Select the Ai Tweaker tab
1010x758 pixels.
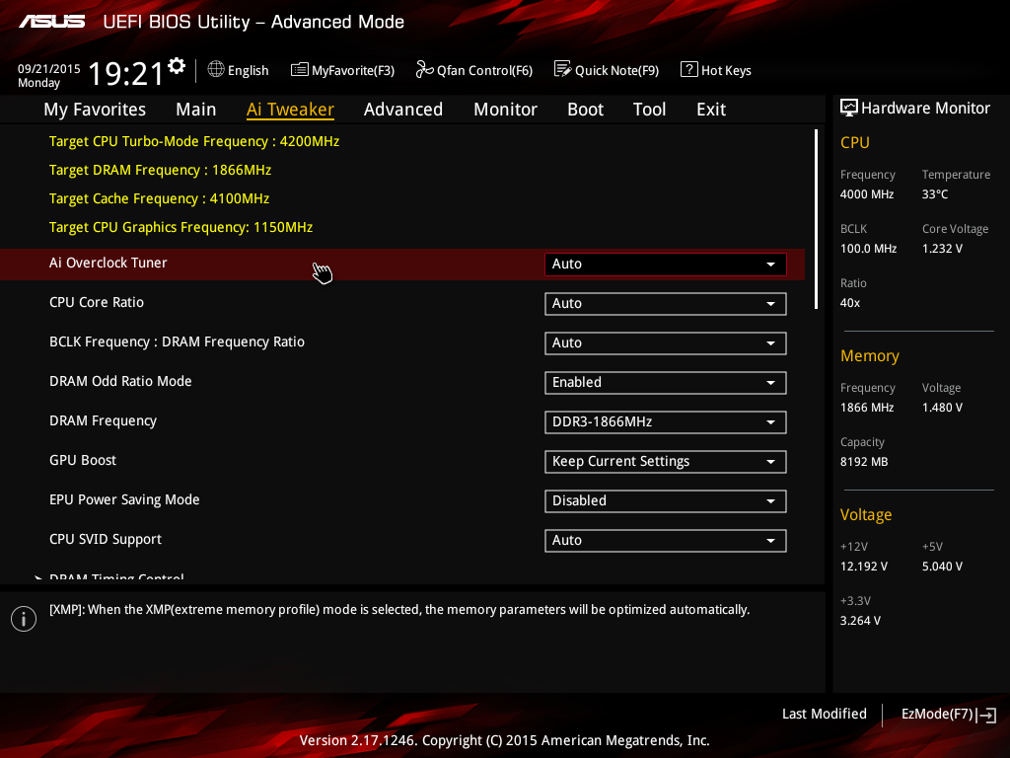click(x=290, y=110)
